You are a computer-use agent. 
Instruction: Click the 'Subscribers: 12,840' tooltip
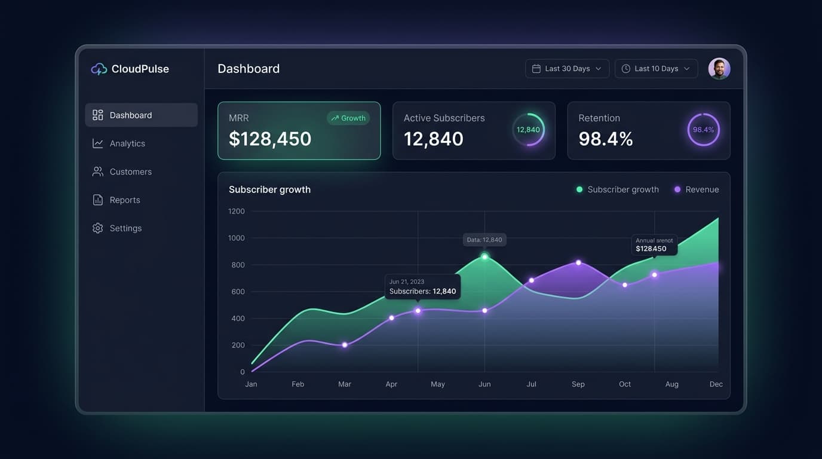422,287
